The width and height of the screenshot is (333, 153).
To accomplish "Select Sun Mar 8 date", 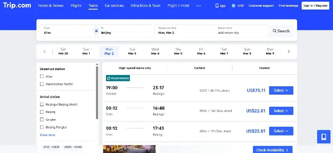I will pyautogui.click(x=247, y=51).
